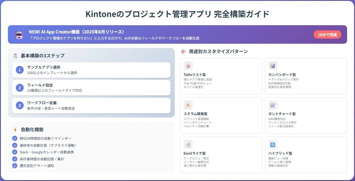The height and width of the screenshot is (181, 355).
Task: Click the AI banner description about 自動生成
Action: (x=115, y=39)
